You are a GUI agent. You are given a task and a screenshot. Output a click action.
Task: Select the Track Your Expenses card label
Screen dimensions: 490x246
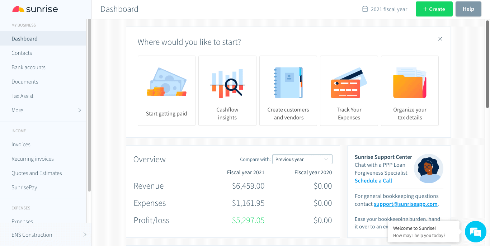(x=349, y=114)
